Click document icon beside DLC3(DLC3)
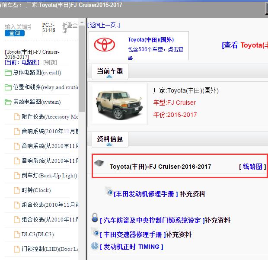 17,234
